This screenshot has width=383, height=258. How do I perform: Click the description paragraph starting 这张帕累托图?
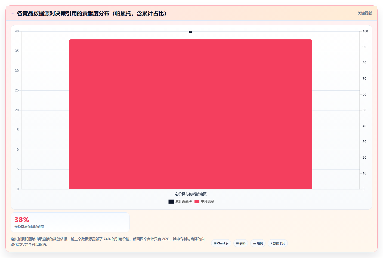(x=108, y=242)
